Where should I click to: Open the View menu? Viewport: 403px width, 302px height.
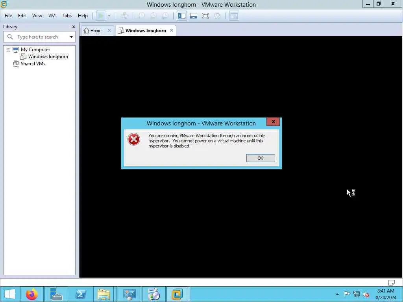point(37,16)
